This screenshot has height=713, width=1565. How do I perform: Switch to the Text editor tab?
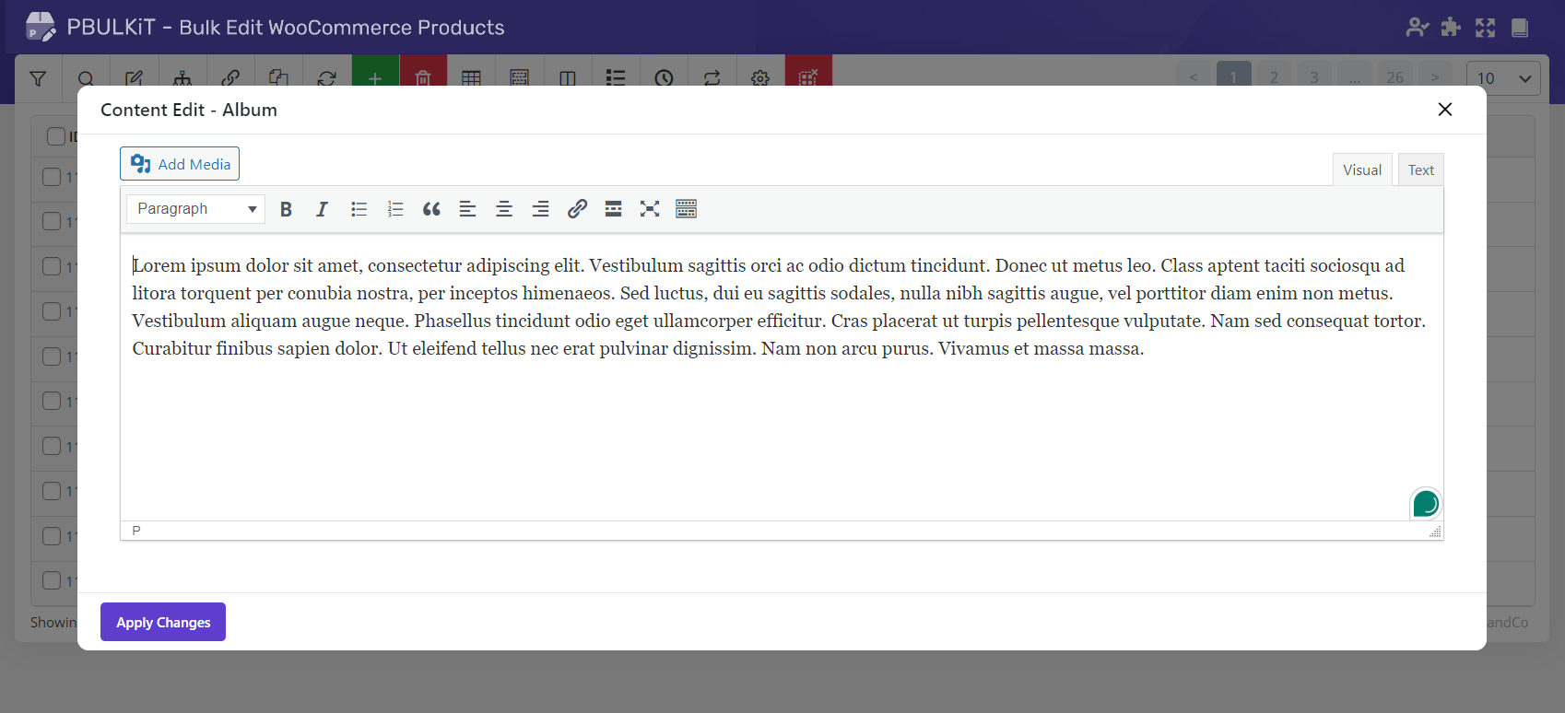(x=1420, y=170)
